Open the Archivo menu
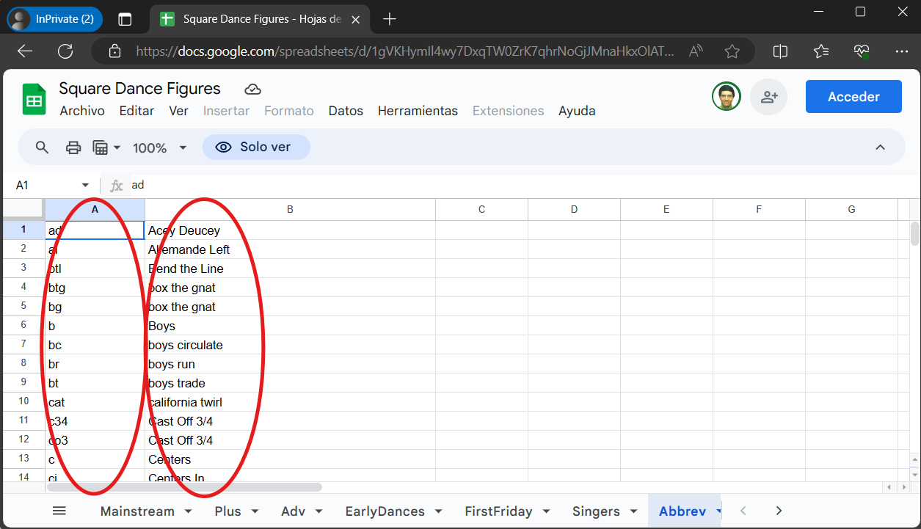 coord(82,111)
